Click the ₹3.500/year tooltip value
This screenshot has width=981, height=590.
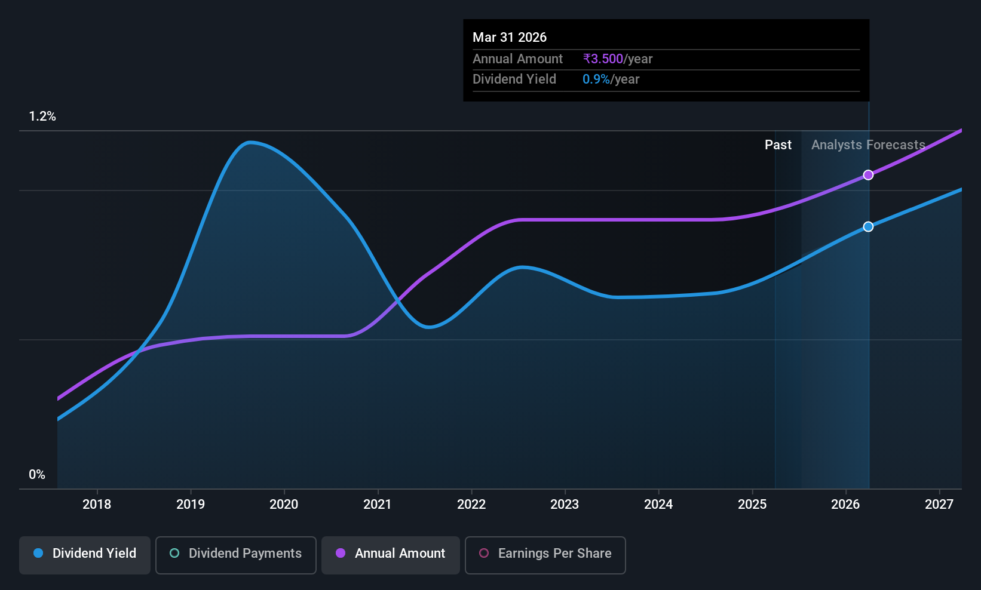point(618,59)
